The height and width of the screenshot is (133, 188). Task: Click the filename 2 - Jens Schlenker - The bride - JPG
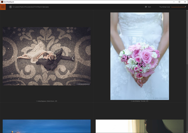coord(140,101)
